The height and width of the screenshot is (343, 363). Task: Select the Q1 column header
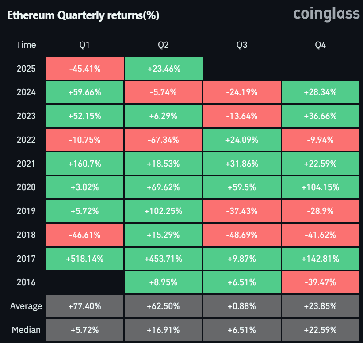(84, 45)
